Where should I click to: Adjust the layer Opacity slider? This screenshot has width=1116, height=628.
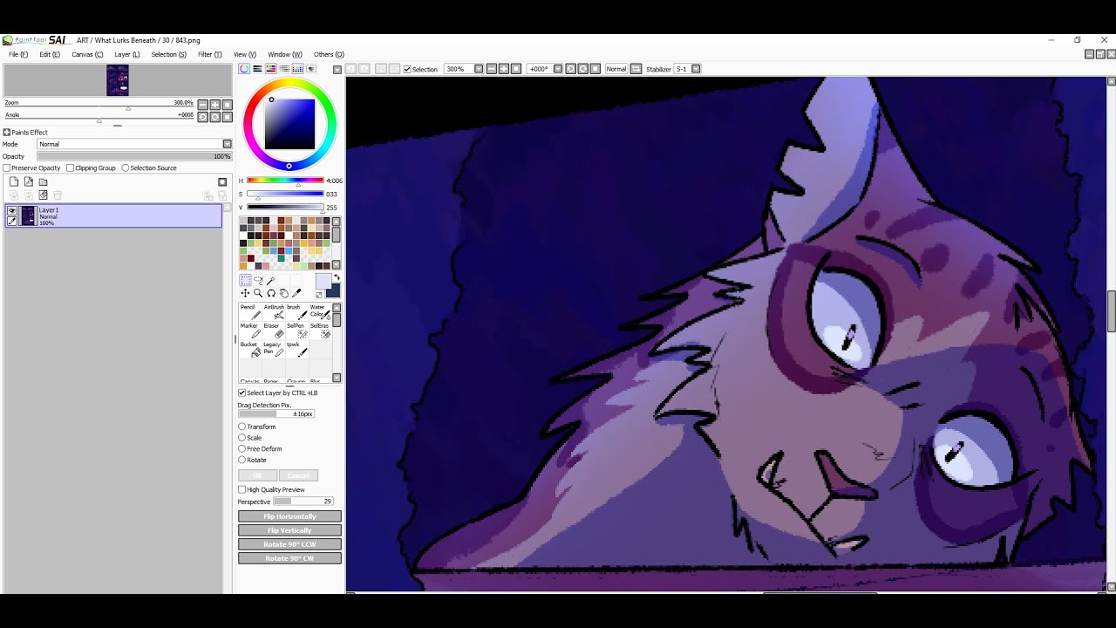click(x=134, y=156)
